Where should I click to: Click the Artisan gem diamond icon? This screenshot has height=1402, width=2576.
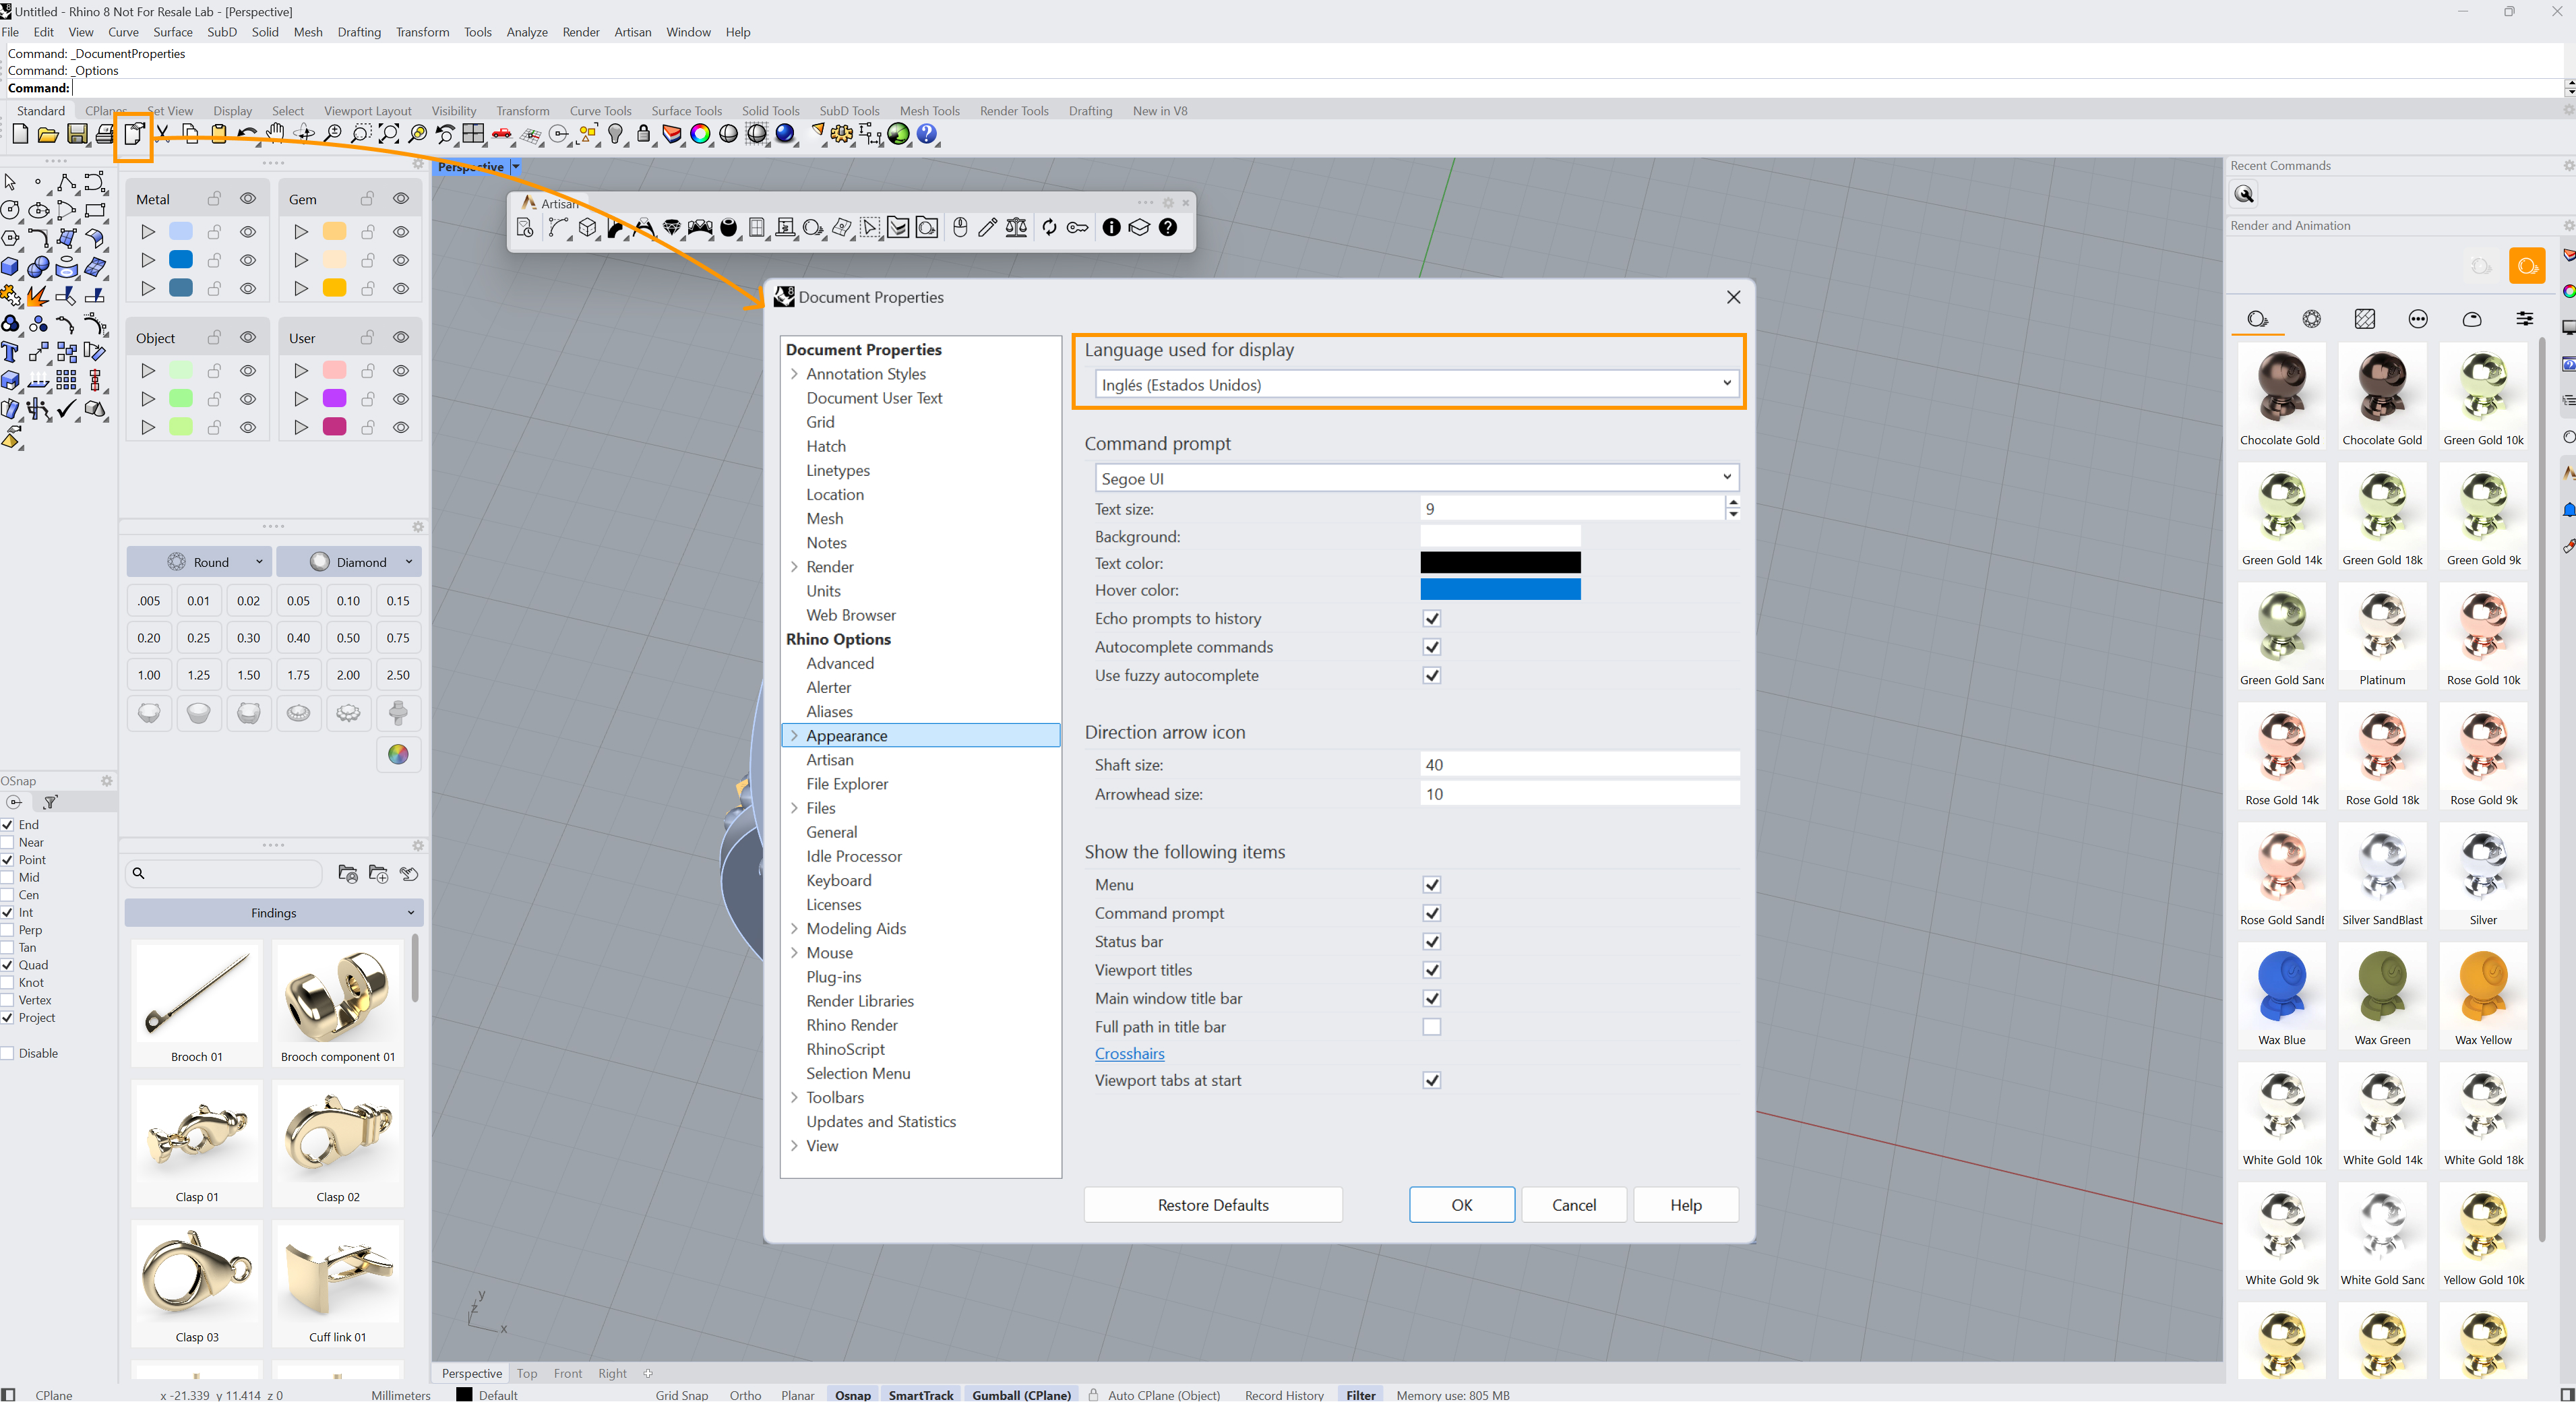pyautogui.click(x=672, y=228)
